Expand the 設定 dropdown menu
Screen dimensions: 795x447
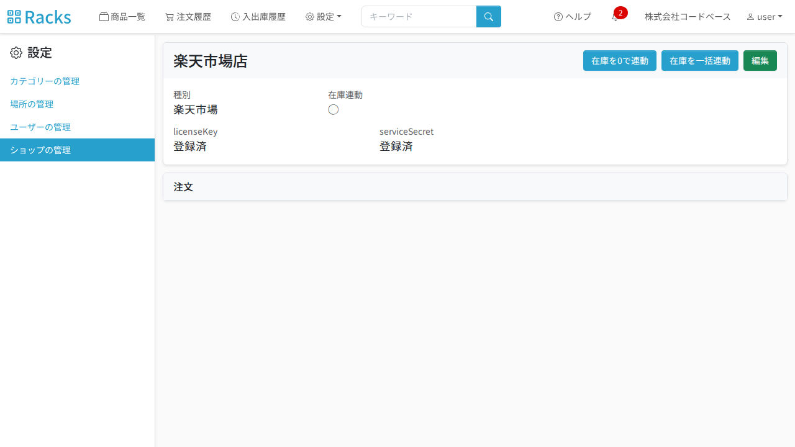[324, 17]
